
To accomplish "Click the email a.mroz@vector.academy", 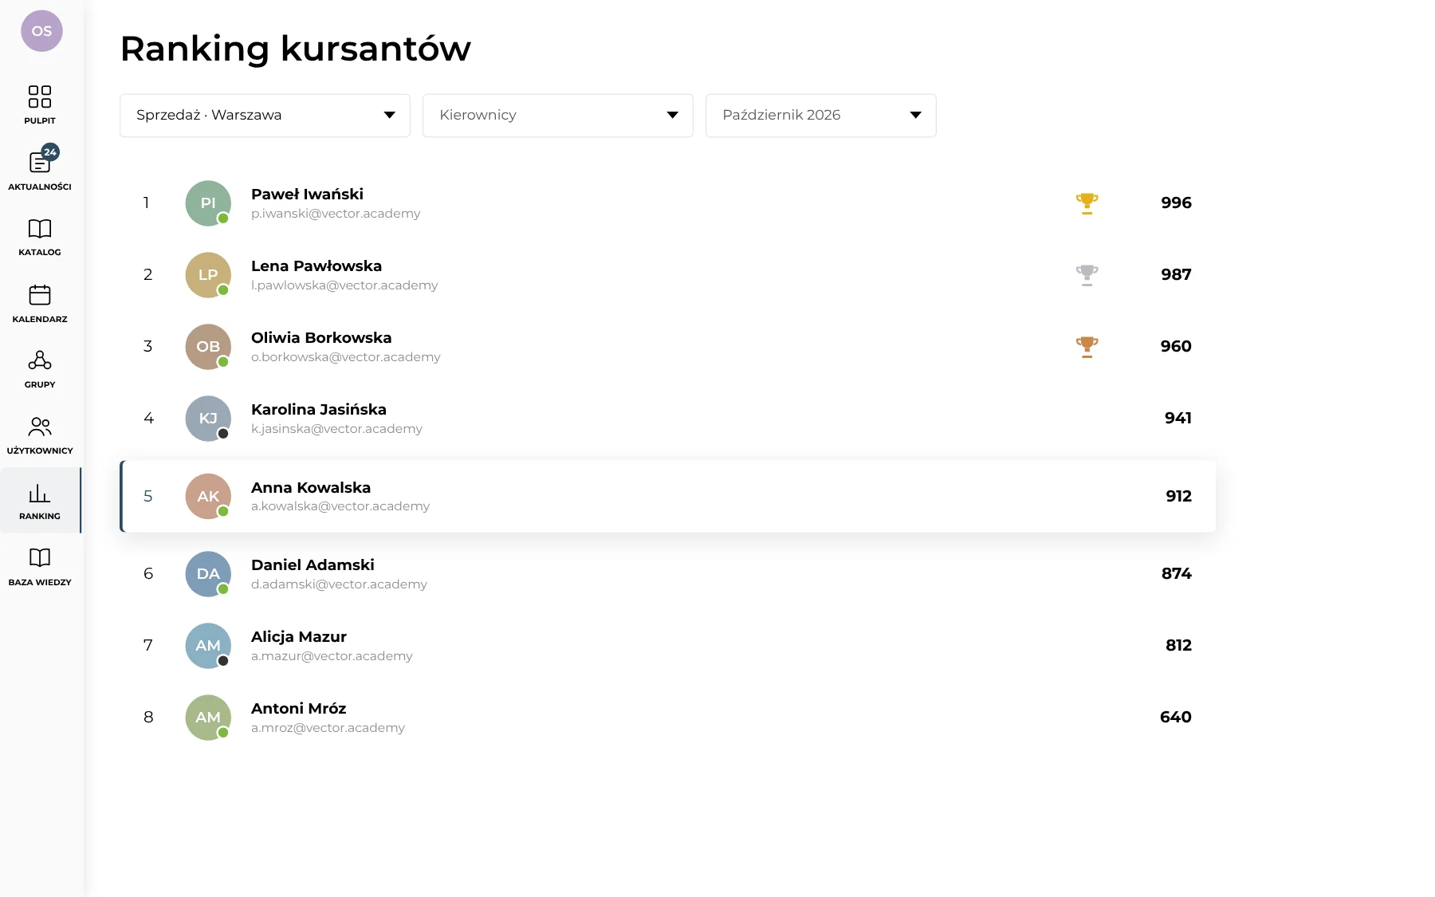I will coord(328,728).
